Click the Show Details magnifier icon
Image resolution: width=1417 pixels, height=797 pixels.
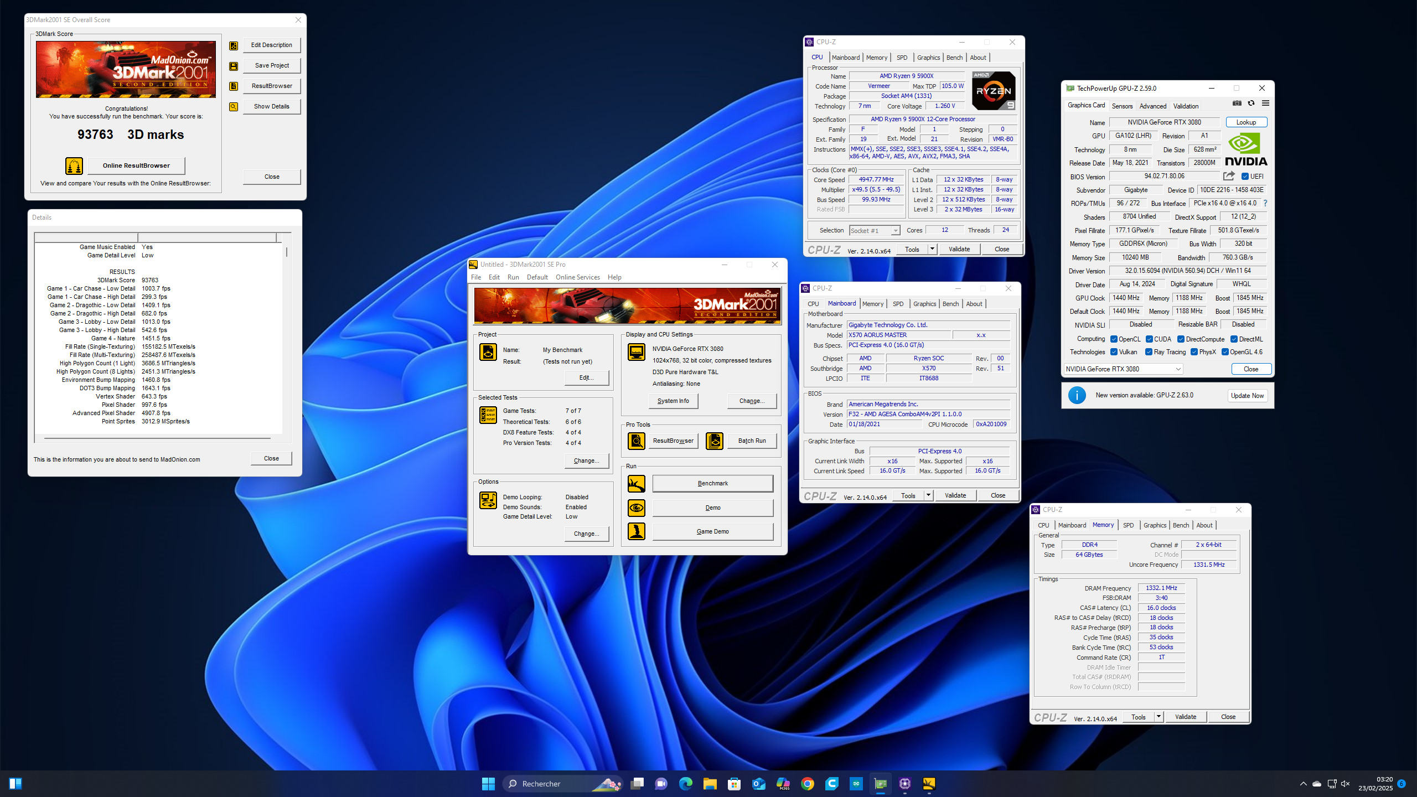(234, 106)
